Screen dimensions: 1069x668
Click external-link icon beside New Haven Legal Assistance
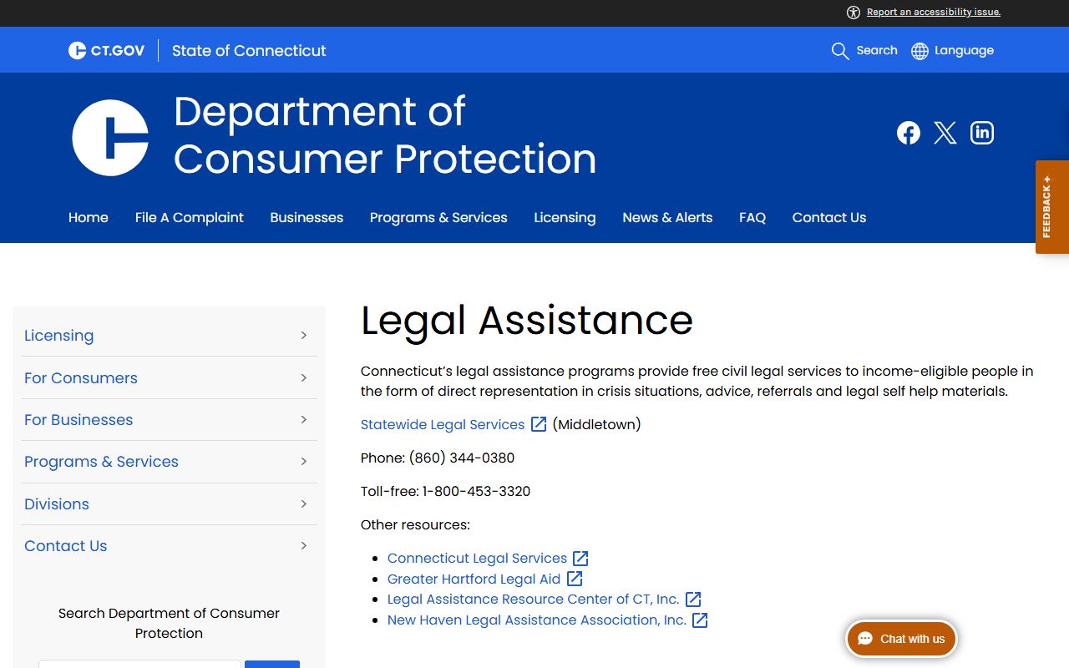(700, 620)
